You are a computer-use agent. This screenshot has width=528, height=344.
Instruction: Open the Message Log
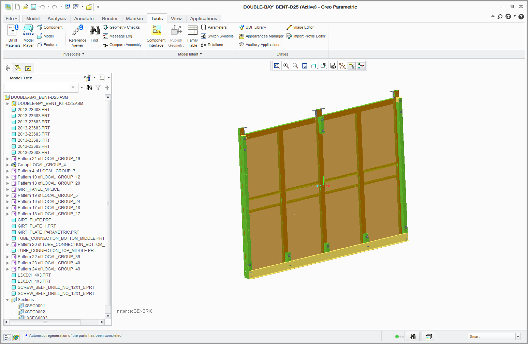[x=118, y=36]
